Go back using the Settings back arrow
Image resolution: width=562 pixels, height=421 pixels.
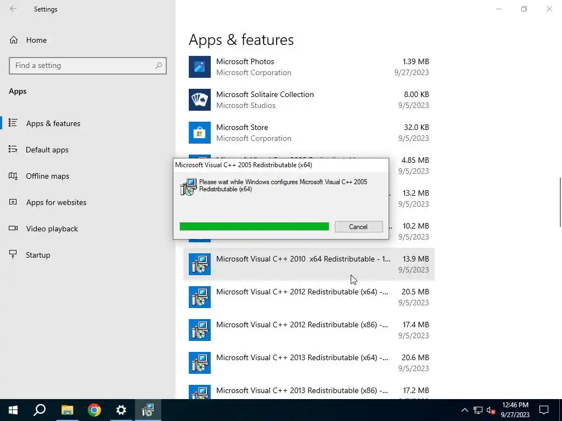(x=13, y=9)
